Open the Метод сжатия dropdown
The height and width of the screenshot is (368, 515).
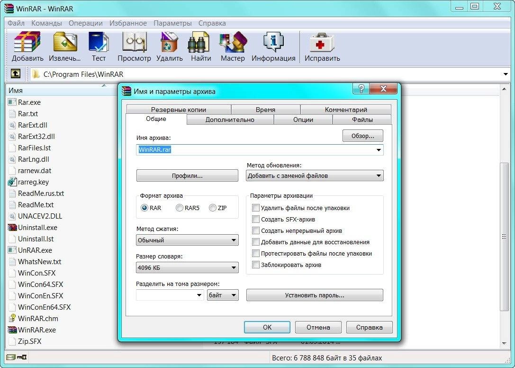(x=187, y=240)
